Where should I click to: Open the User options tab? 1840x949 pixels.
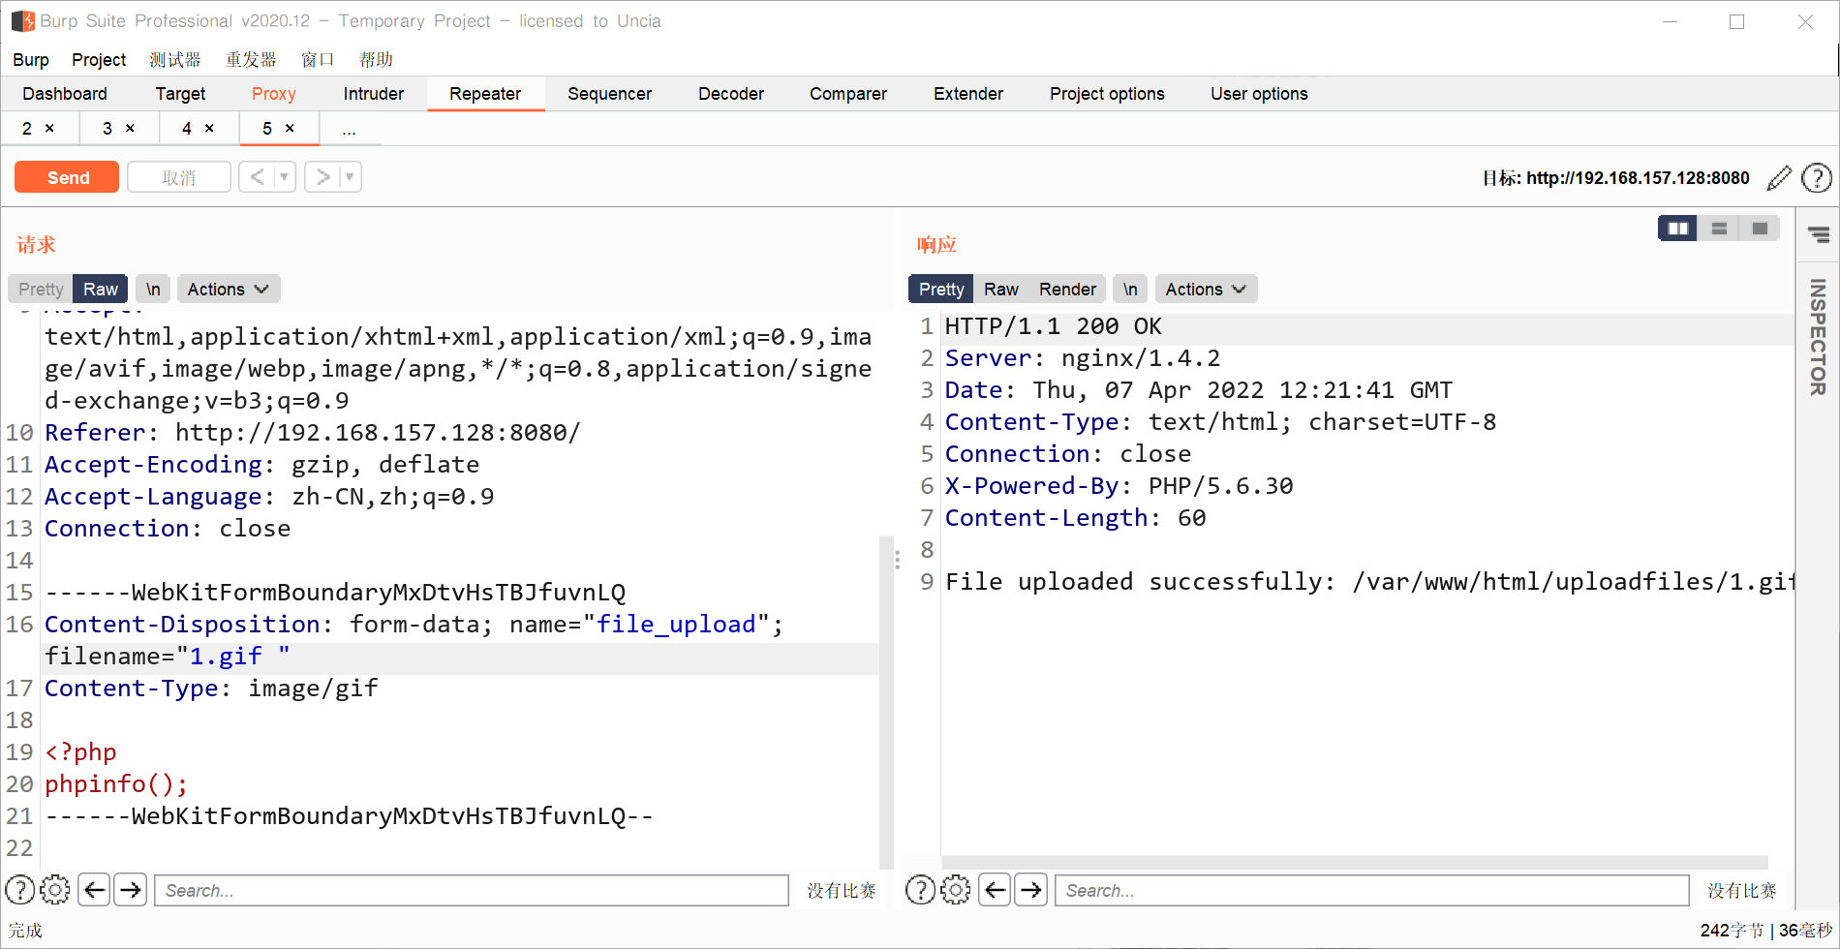(1259, 94)
